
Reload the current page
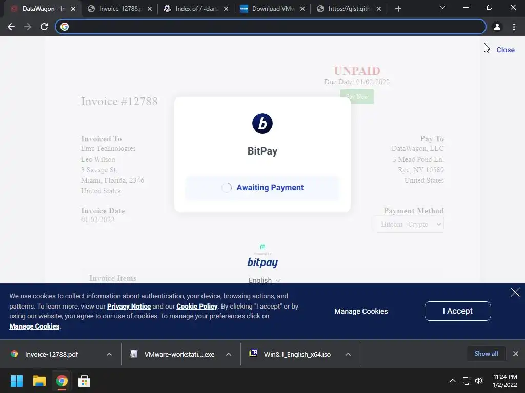(x=44, y=27)
